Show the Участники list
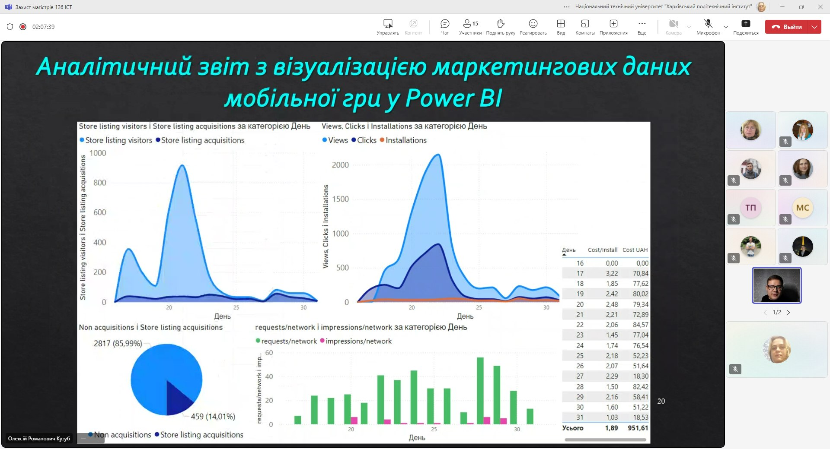 click(x=470, y=27)
